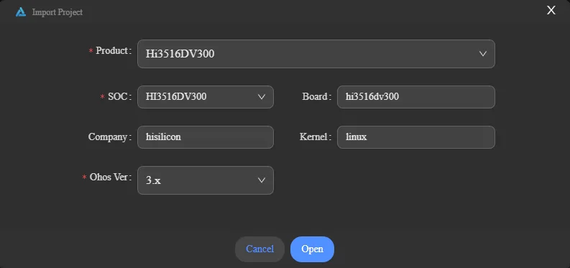Open the SOC dropdown showing HI3516DV300
570x268 pixels.
(206, 97)
